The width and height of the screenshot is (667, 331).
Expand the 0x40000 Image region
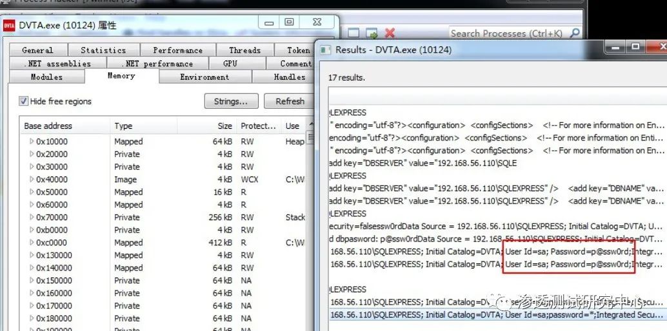32,179
